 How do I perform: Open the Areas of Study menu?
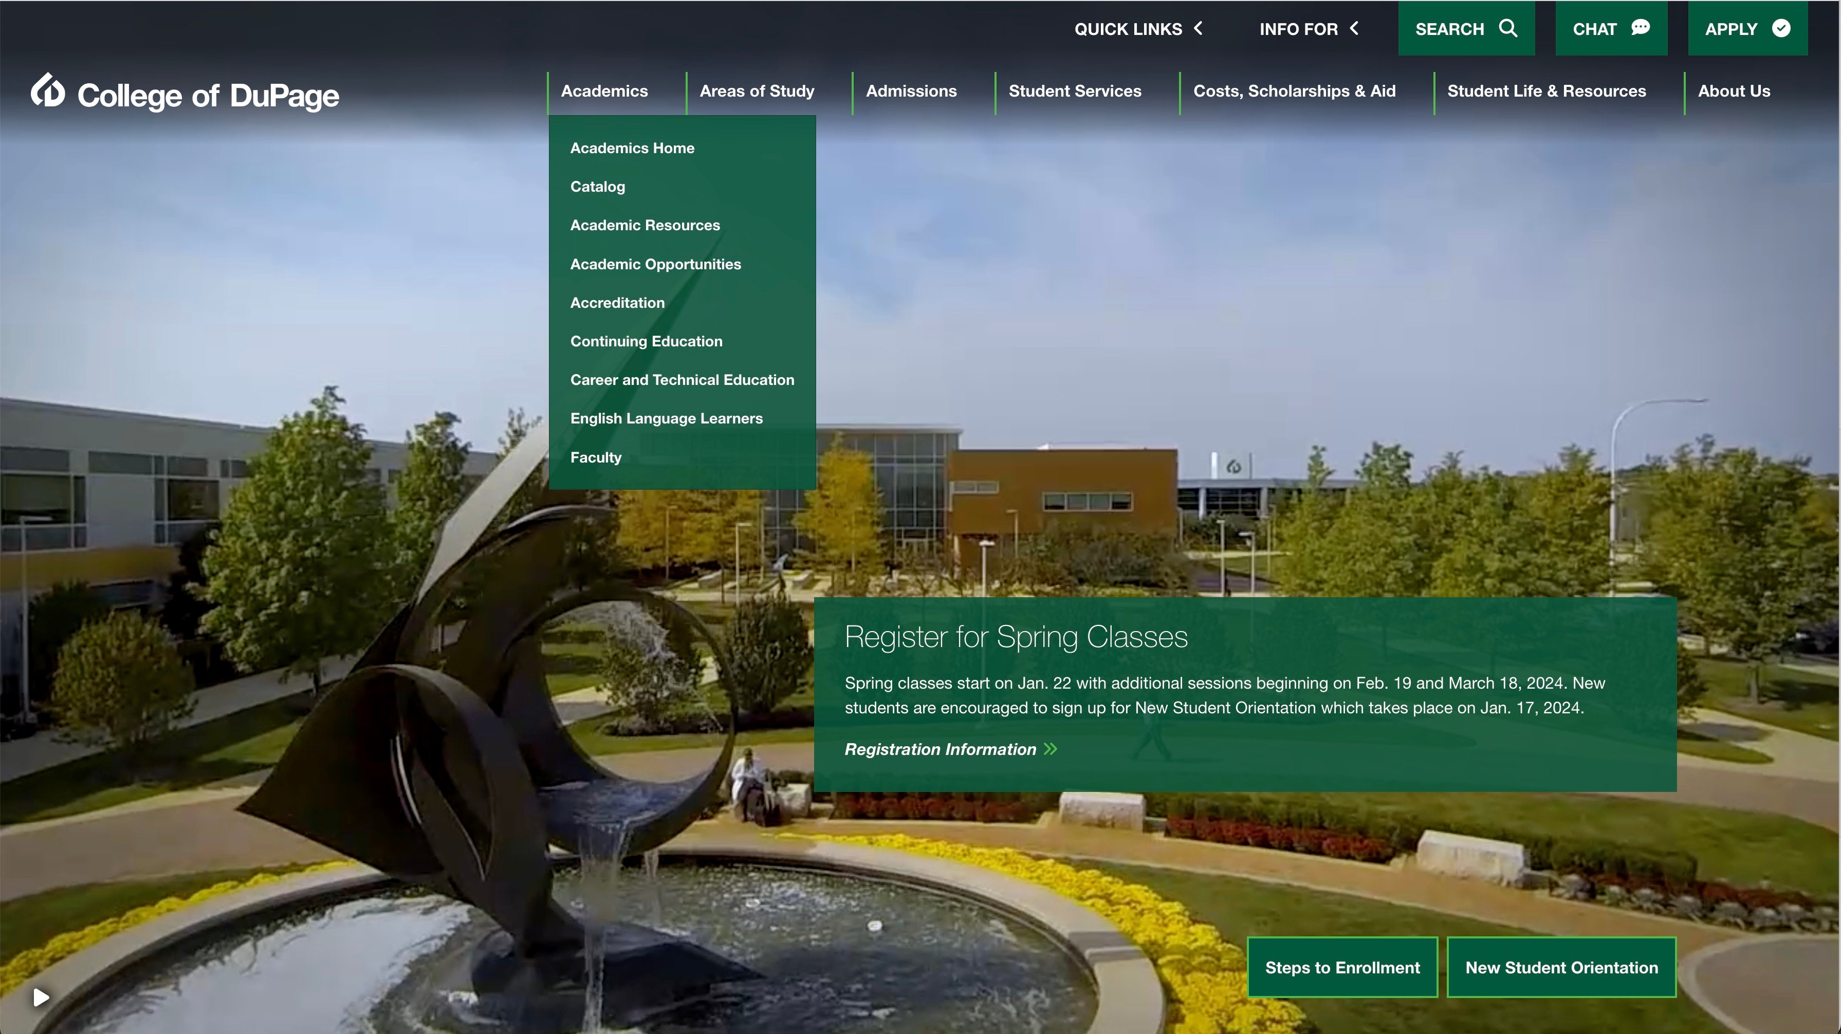coord(757,91)
